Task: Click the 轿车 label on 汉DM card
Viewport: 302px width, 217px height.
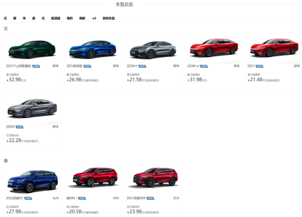Action: 56,127
